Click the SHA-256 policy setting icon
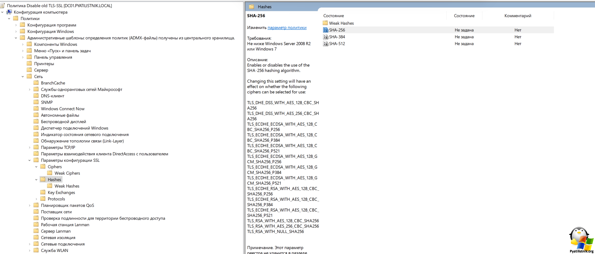This screenshot has height=254, width=595. click(326, 30)
